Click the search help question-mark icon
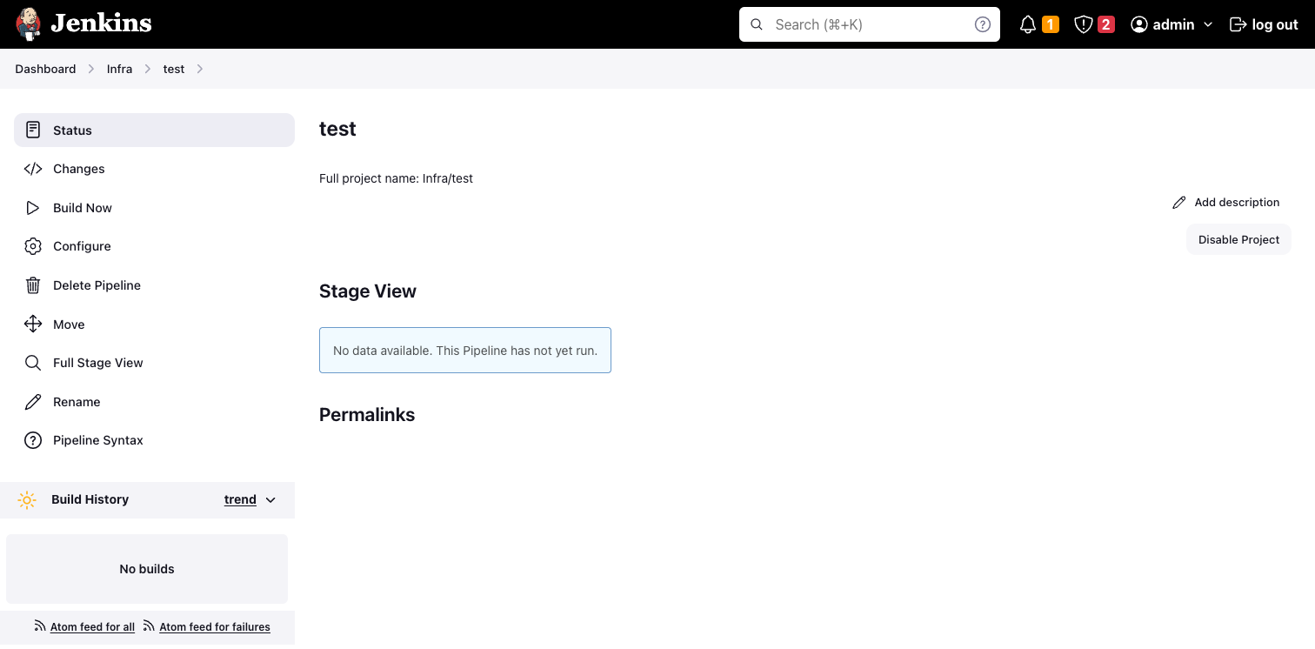 [983, 24]
